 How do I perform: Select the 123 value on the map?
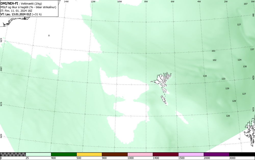tap(223, 79)
